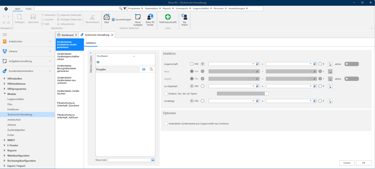This screenshot has height=169, width=375.
Task: Open the Mail tool in the ribbon
Action: (107, 19)
